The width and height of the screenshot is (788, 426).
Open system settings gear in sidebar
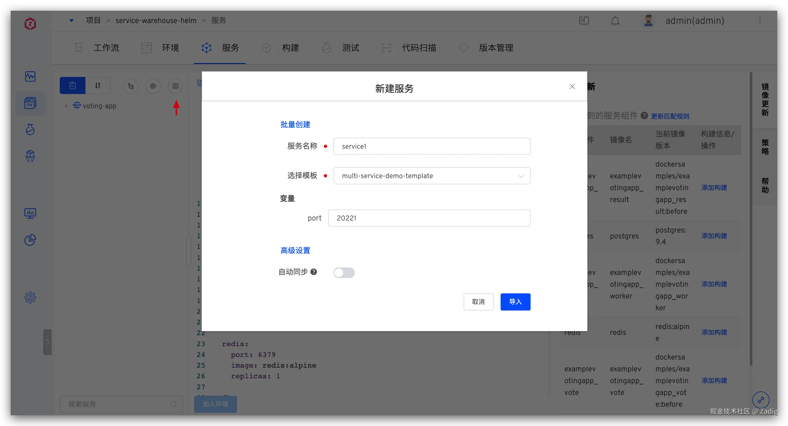pyautogui.click(x=30, y=297)
